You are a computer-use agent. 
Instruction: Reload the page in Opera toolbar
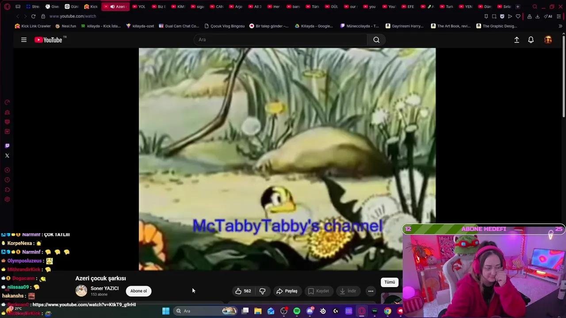33,16
